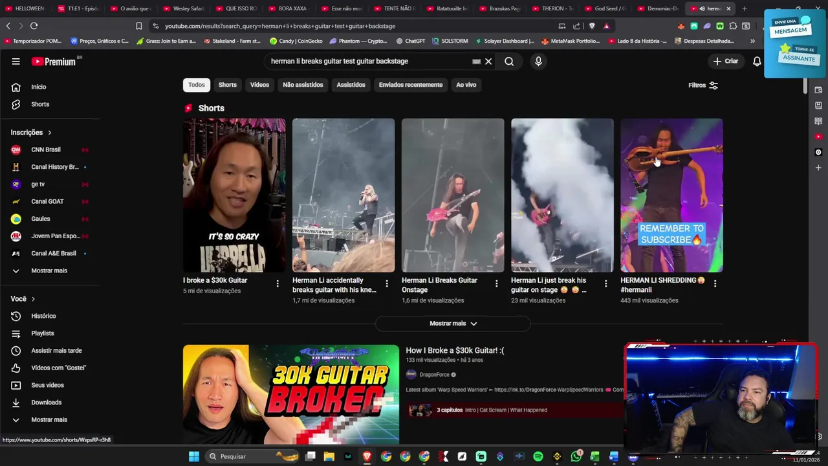Screen dimensions: 828x466
Task: Click the 'Criar' create button
Action: pos(726,61)
